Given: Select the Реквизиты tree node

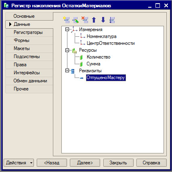Looking at the screenshot, I should pos(90,71).
